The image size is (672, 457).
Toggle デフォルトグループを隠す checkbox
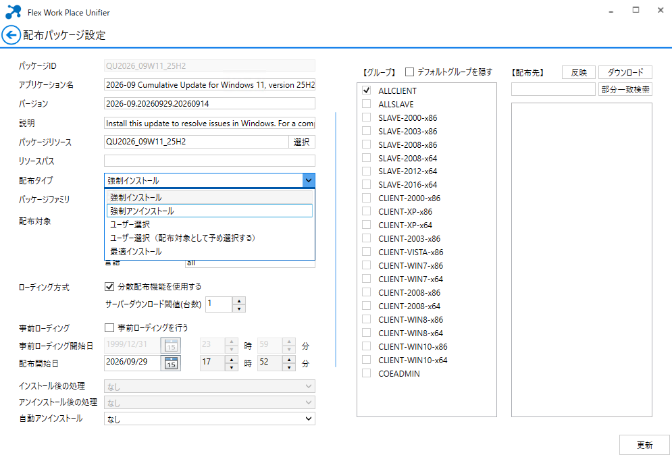pos(410,72)
